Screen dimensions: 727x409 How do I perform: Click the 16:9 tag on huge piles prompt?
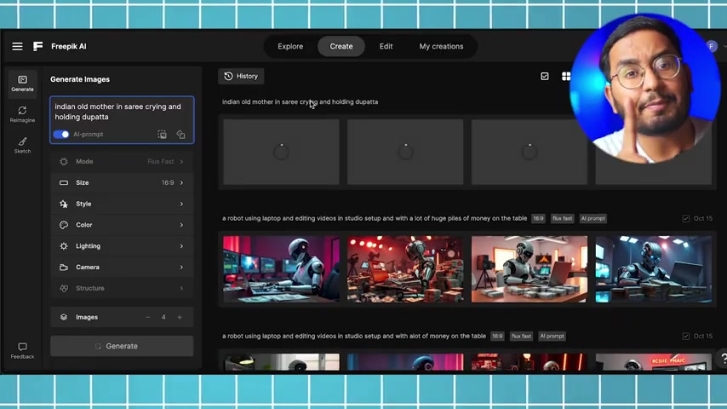(x=538, y=219)
